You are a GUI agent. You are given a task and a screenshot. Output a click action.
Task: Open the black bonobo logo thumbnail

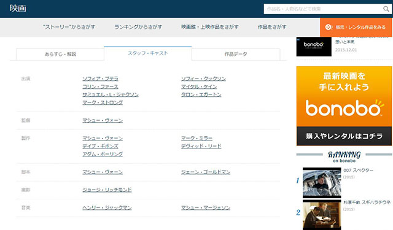tap(314, 47)
